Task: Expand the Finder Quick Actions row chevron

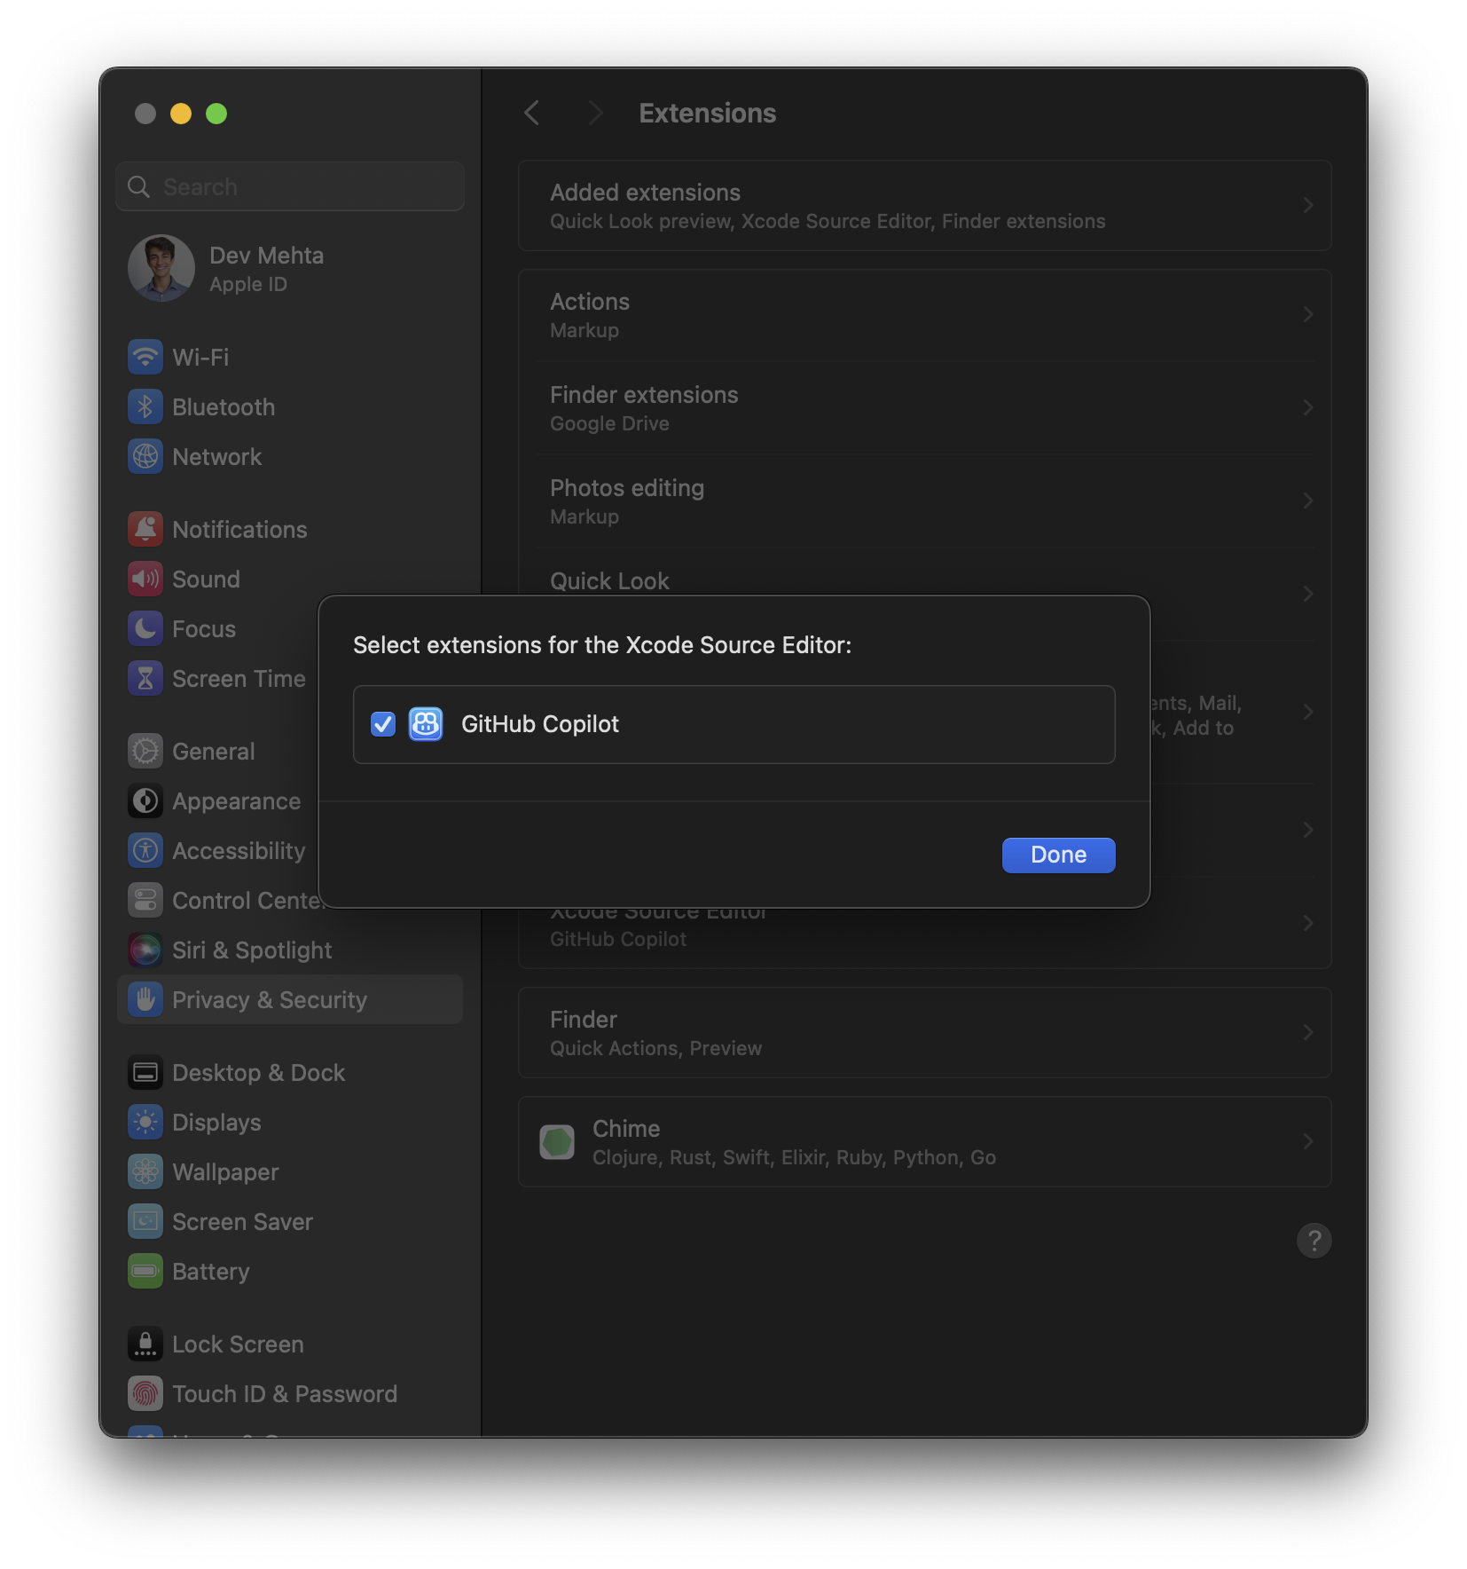Action: (1307, 1032)
